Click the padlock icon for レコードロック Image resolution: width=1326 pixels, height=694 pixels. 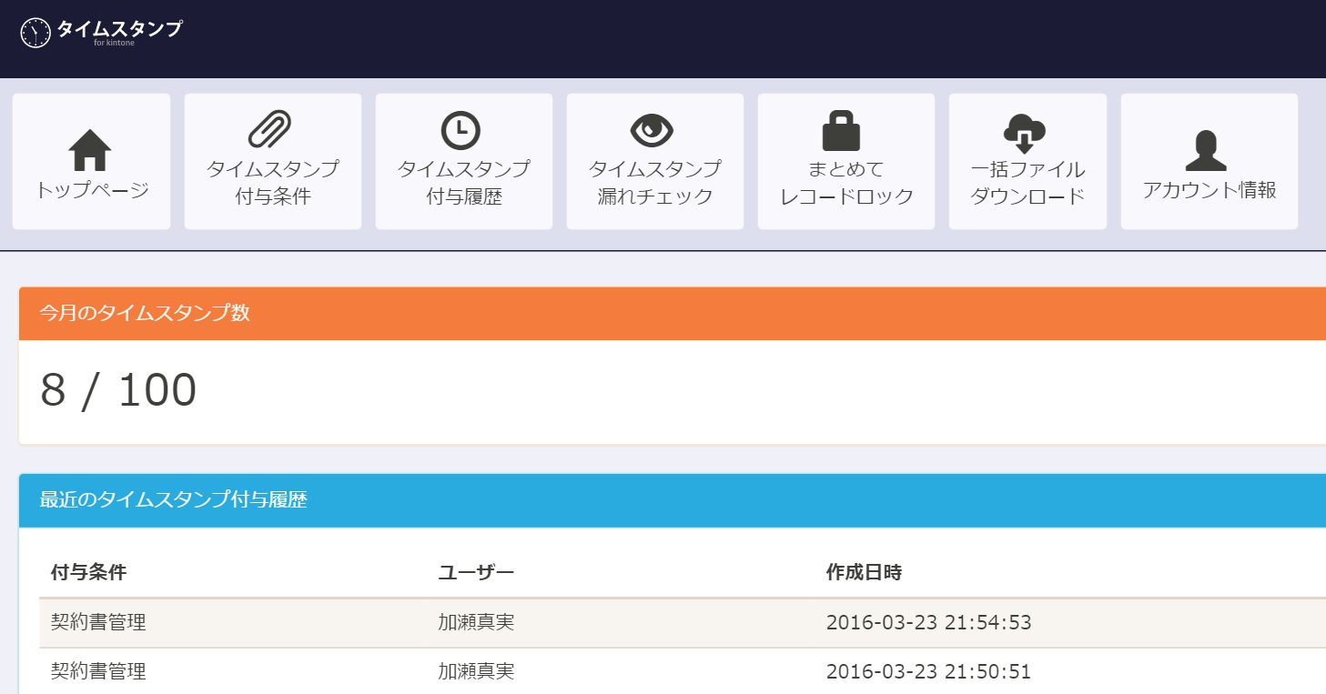[x=841, y=130]
